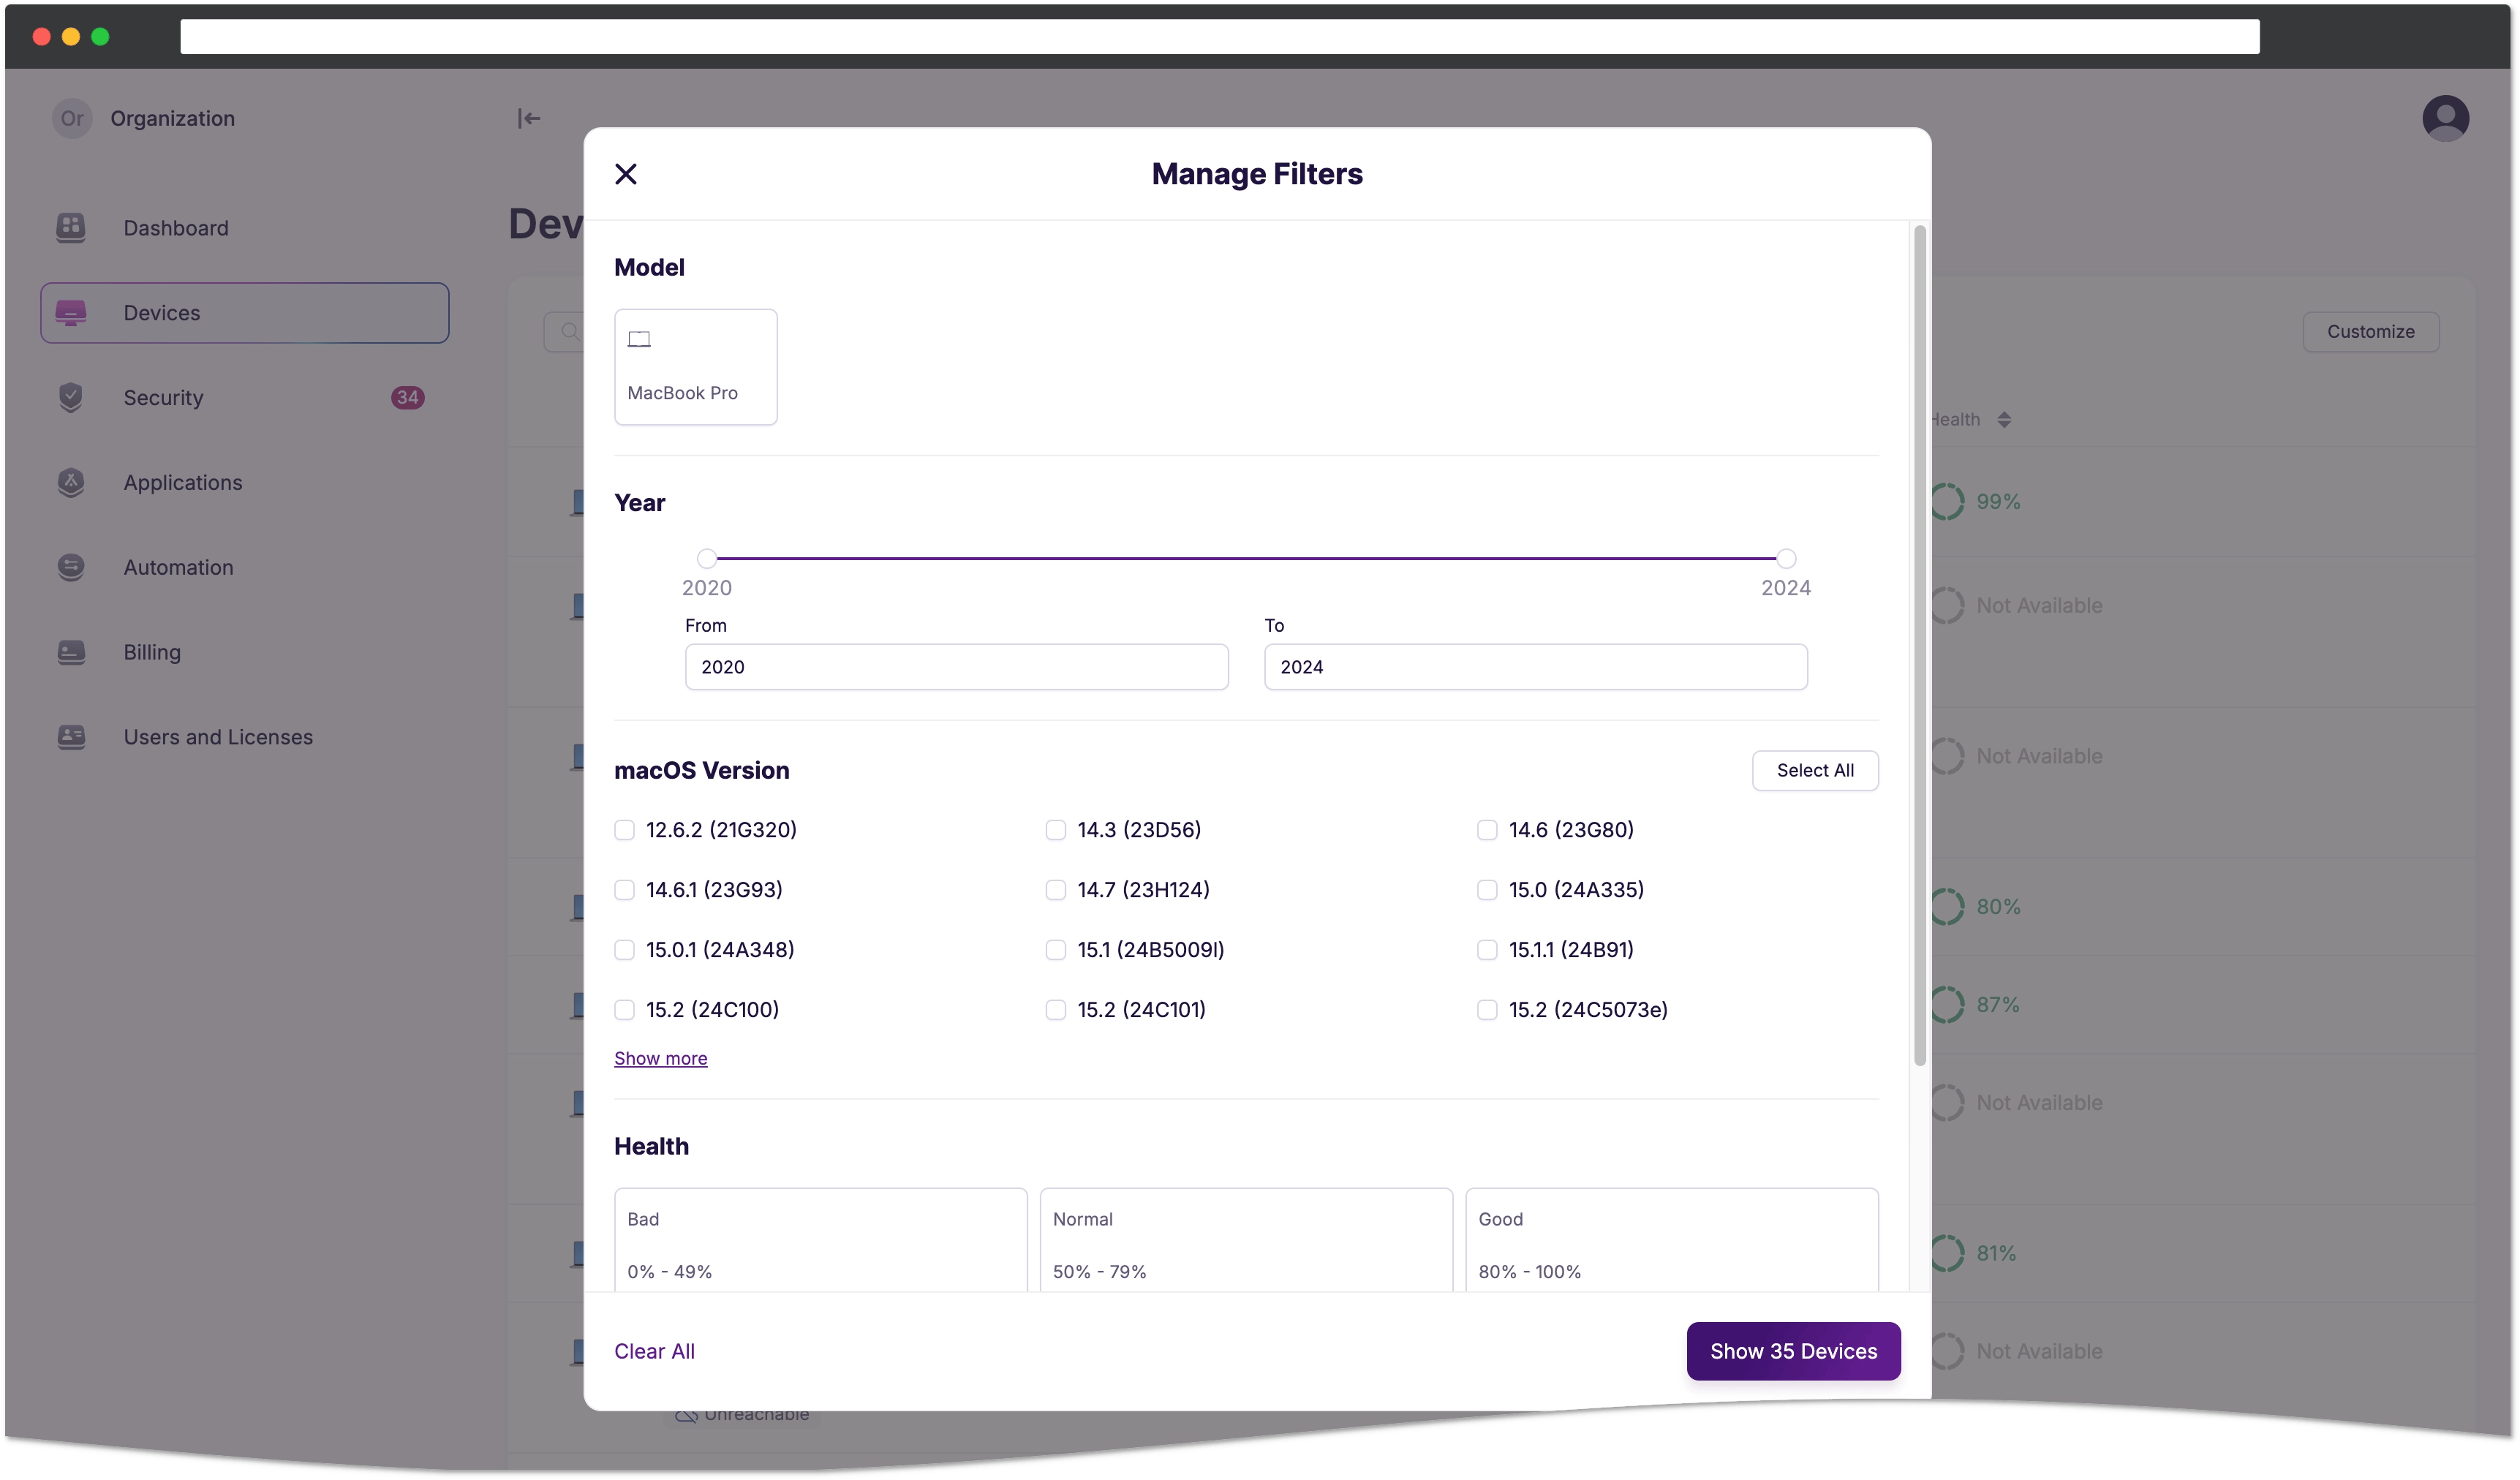Check macOS 14.6 (23G80)

click(1487, 830)
